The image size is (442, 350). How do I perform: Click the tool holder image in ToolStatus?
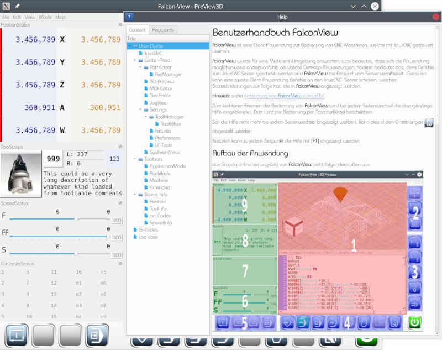tap(21, 174)
